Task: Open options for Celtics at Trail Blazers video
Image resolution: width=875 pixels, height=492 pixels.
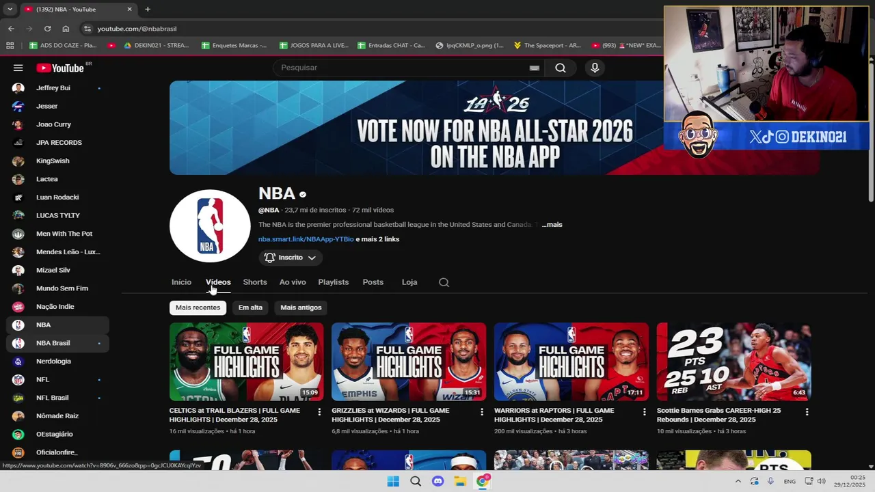Action: (x=319, y=411)
